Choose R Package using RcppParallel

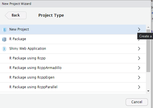click(x=73, y=87)
